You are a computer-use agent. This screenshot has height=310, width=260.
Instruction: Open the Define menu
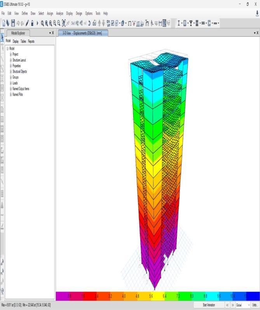click(x=25, y=13)
